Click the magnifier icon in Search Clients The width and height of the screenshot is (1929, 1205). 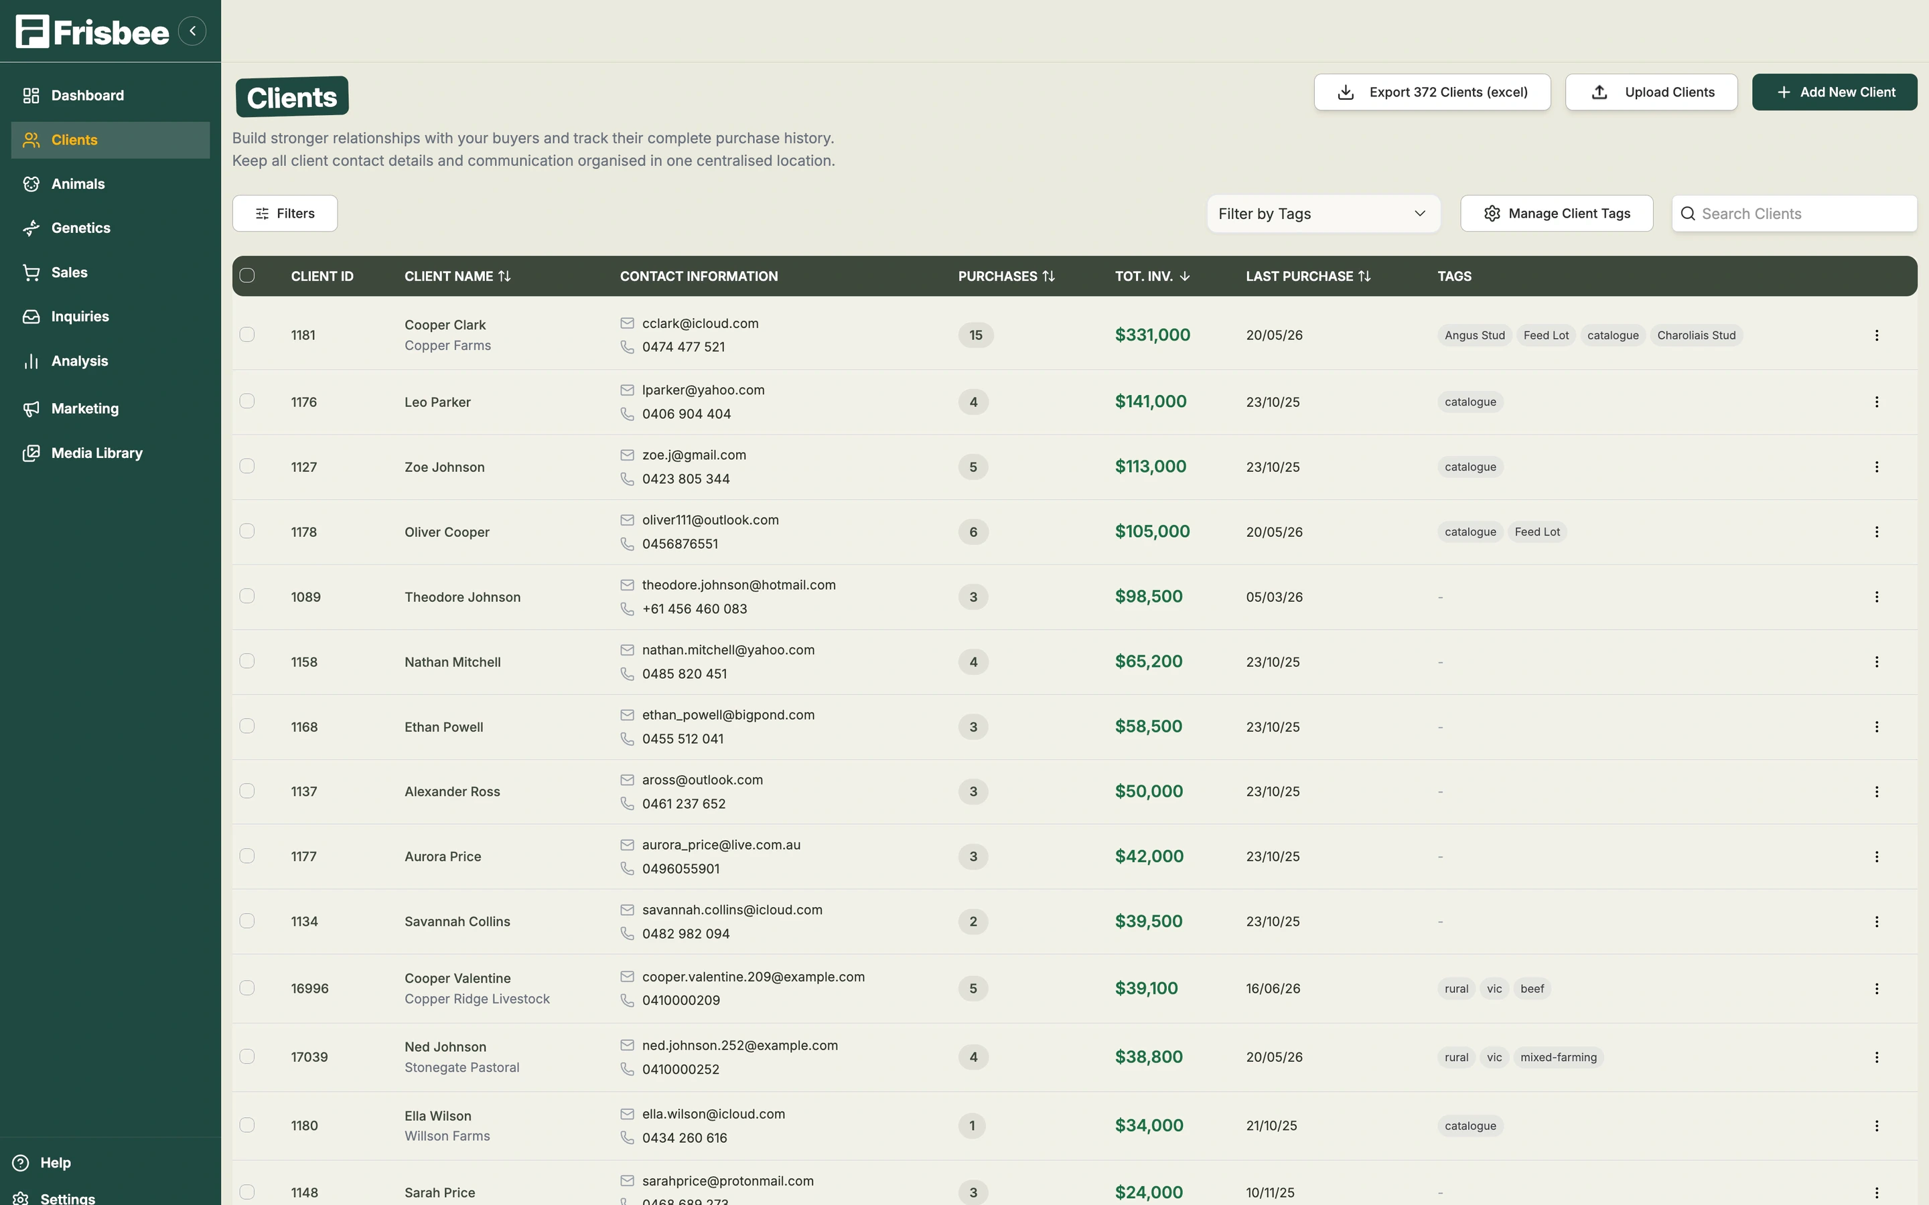click(1687, 214)
